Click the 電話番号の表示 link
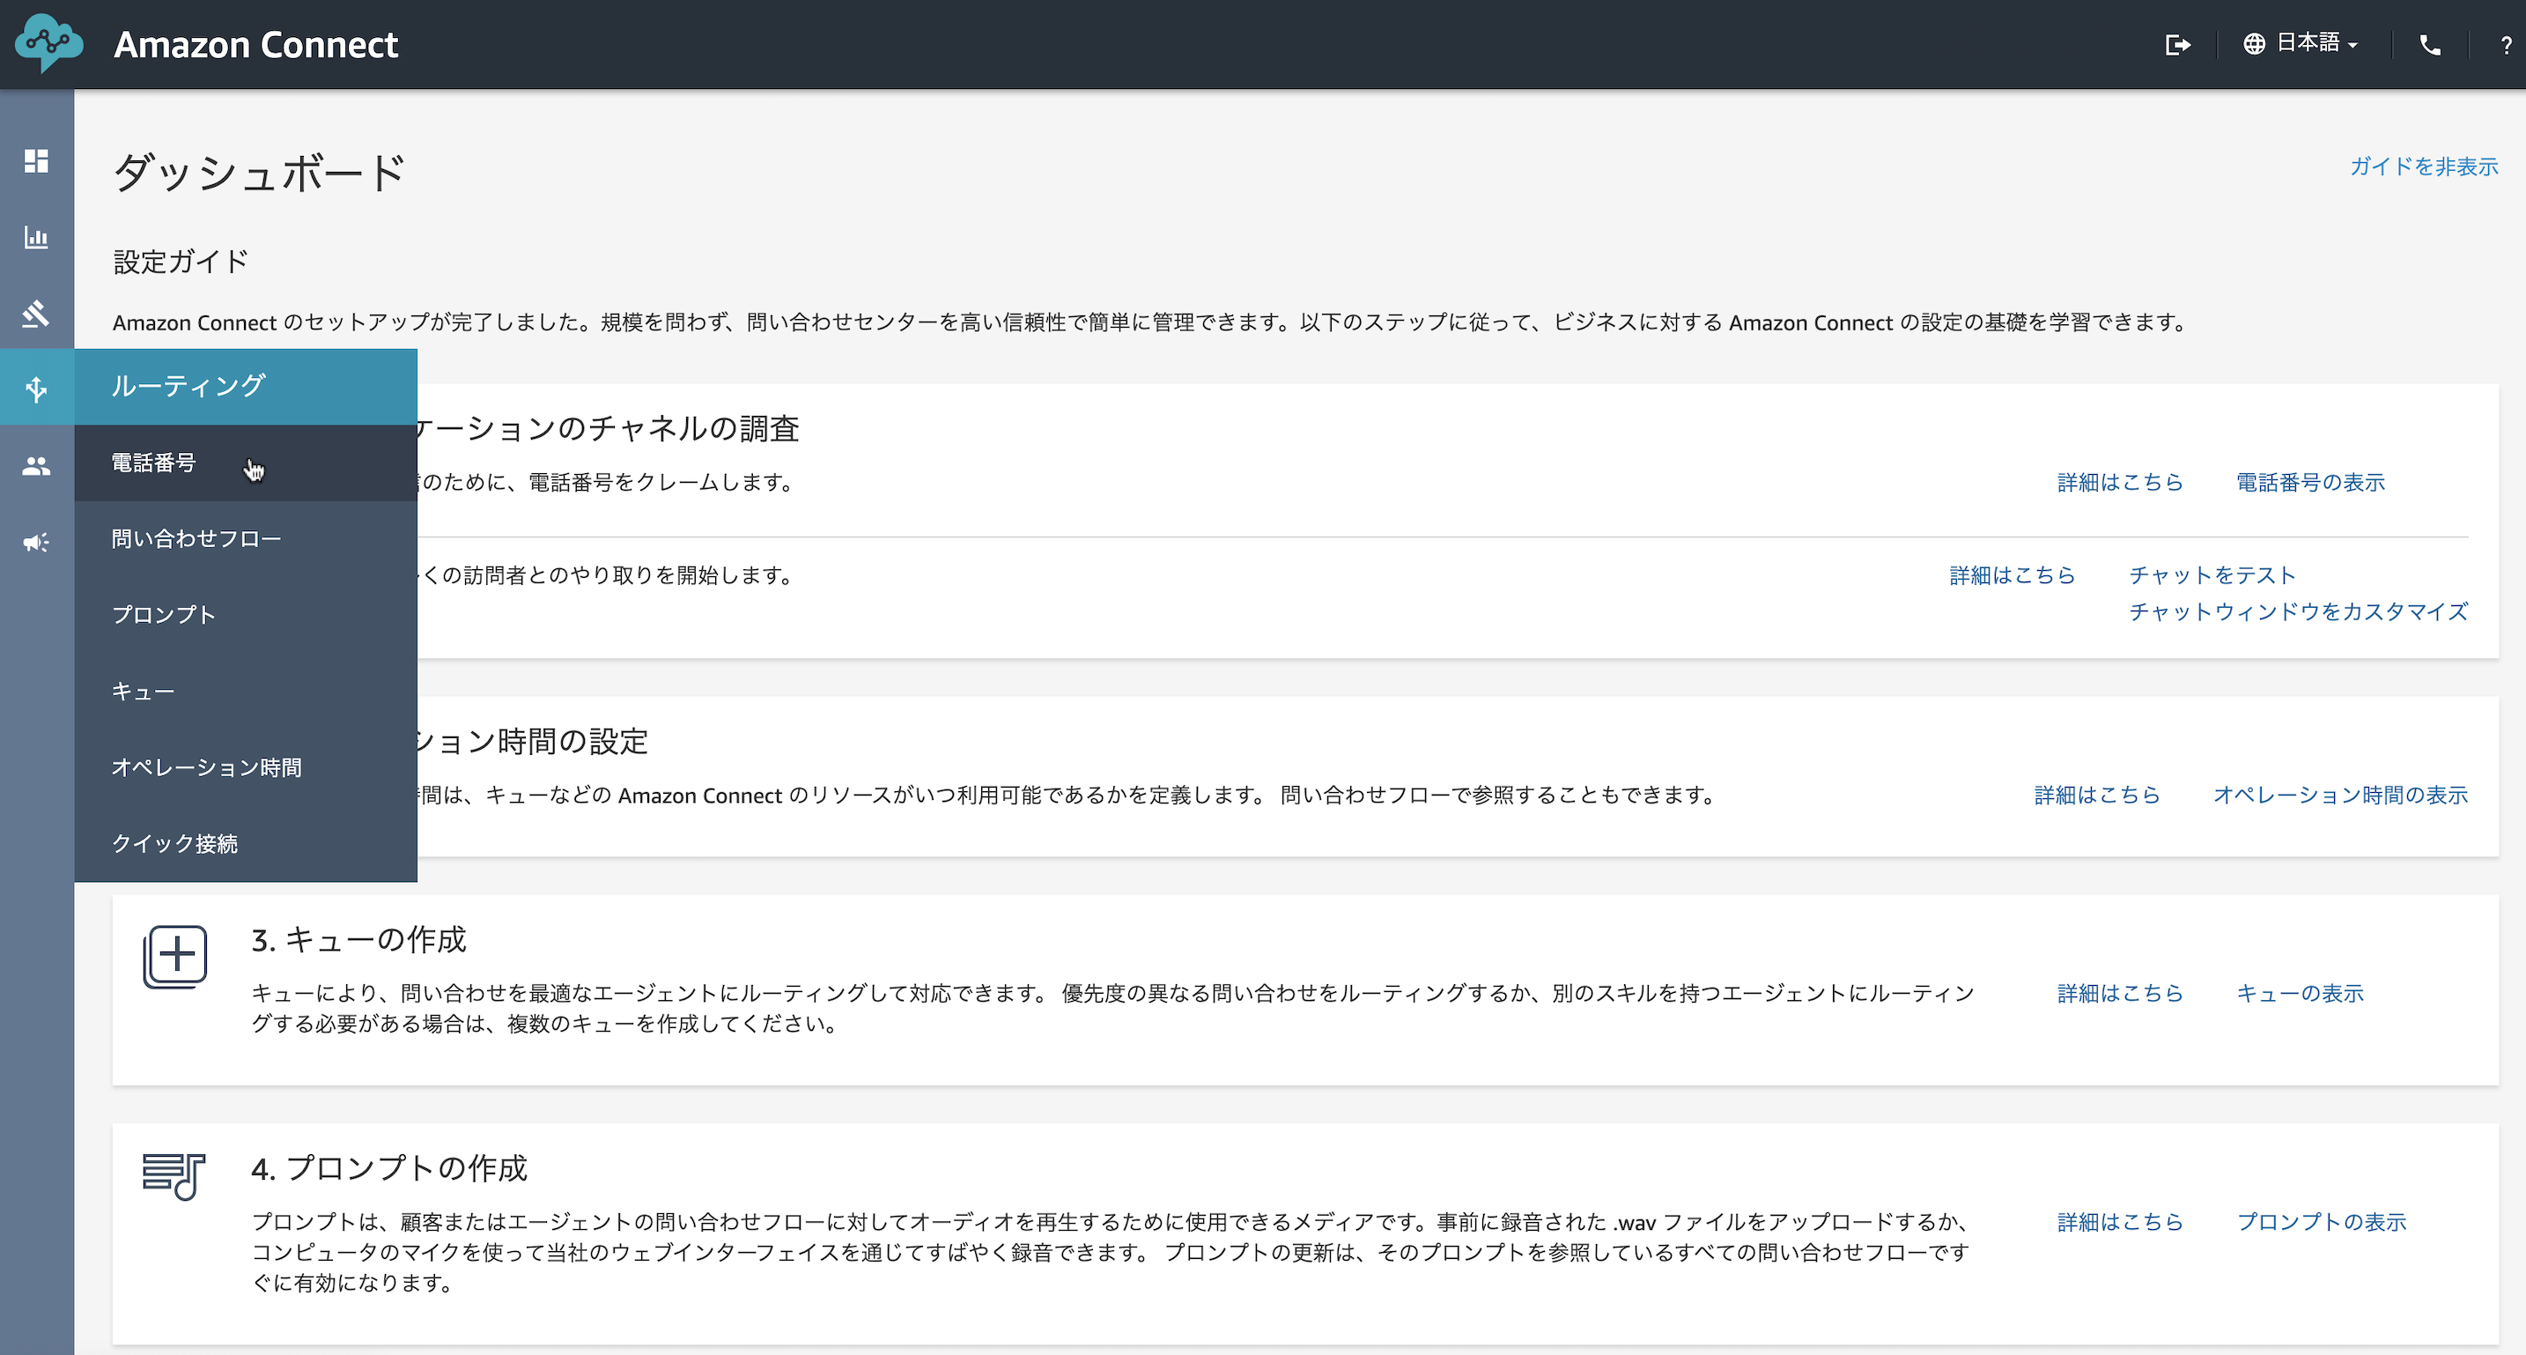 point(2309,482)
